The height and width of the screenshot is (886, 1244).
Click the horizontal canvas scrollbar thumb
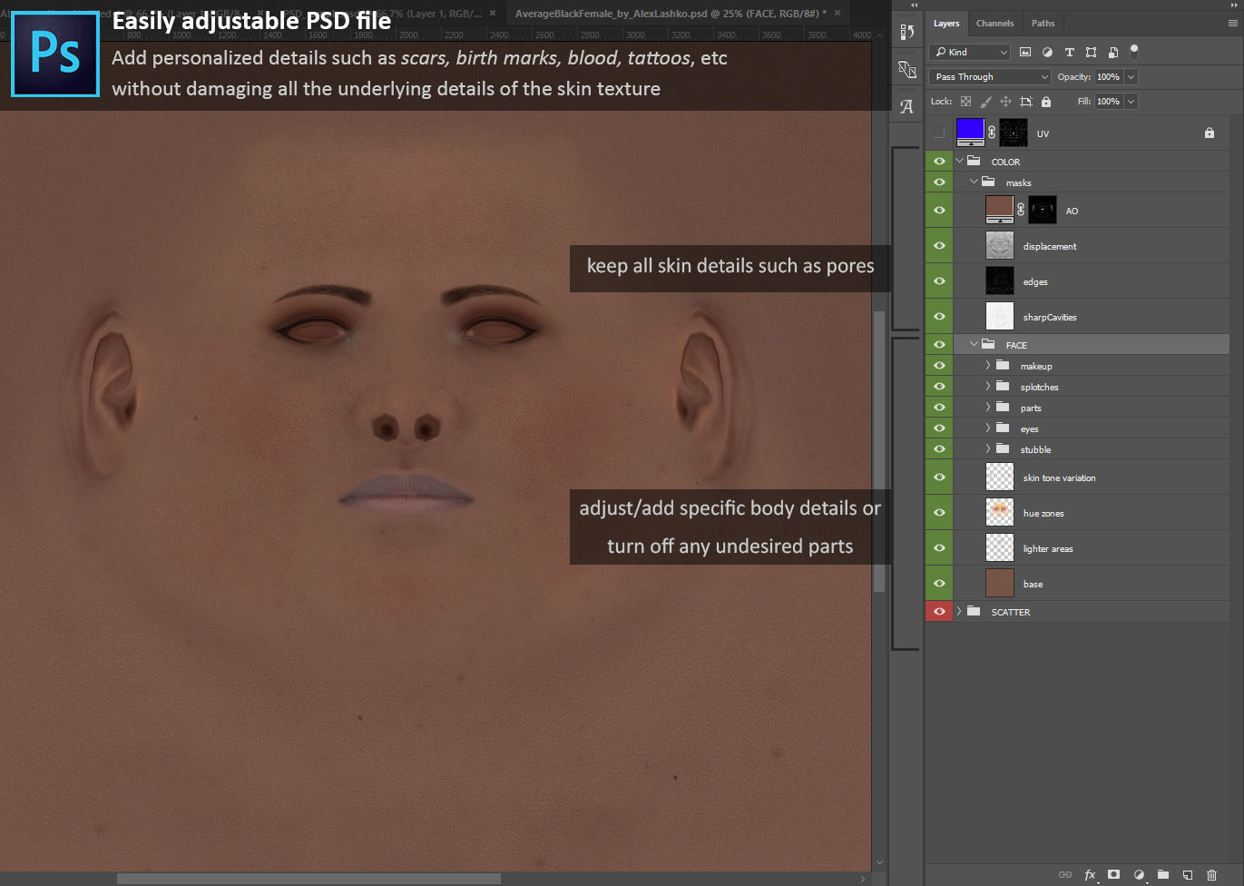309,879
